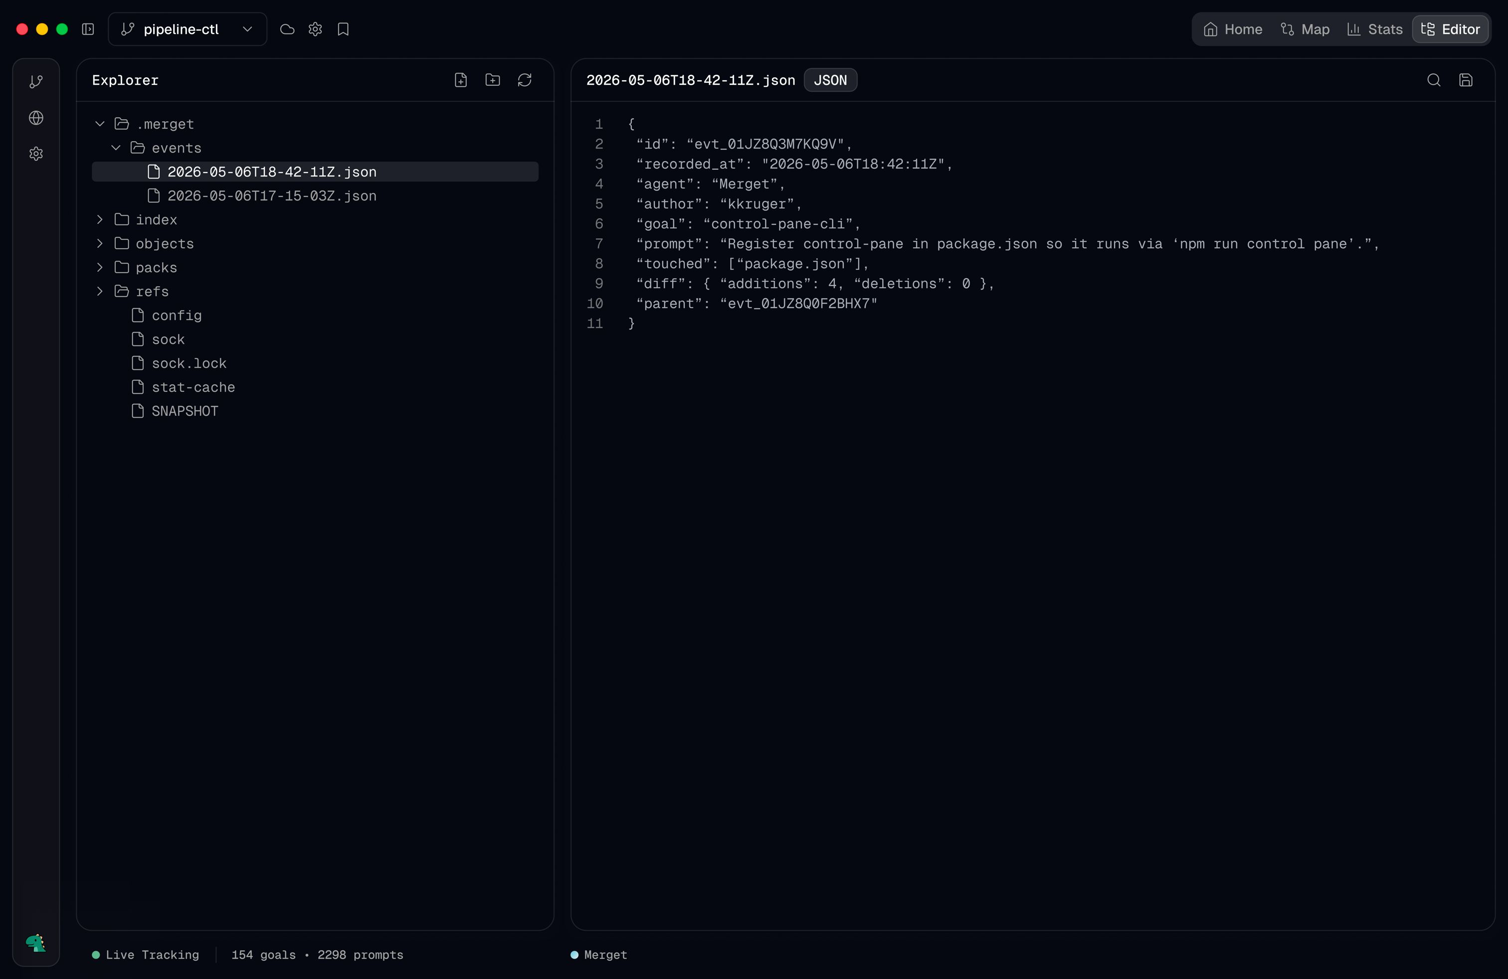Open the git branch sidebar icon

(x=36, y=82)
